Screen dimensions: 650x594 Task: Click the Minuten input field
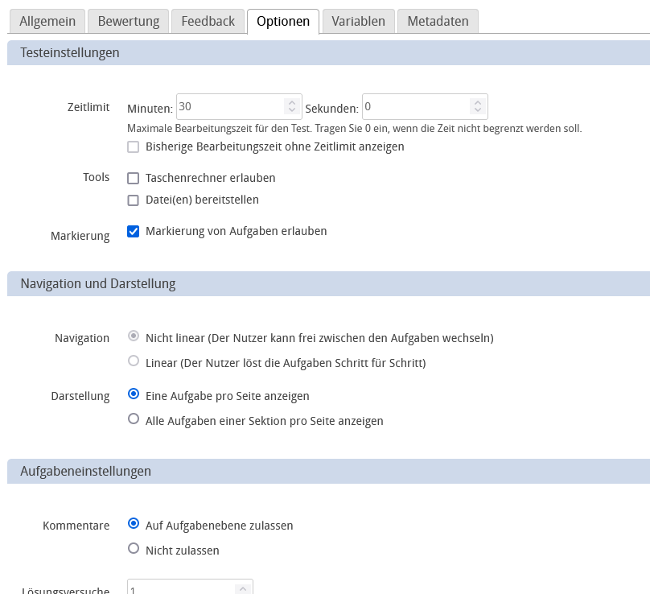pos(229,106)
